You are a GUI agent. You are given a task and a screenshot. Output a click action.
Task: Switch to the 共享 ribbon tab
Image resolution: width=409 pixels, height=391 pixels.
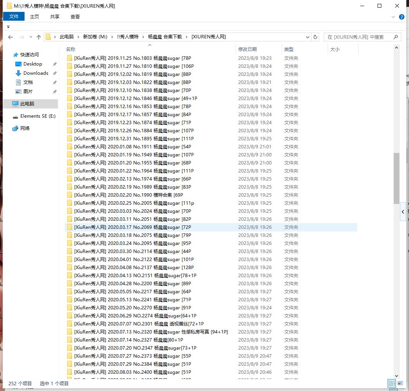coord(55,17)
